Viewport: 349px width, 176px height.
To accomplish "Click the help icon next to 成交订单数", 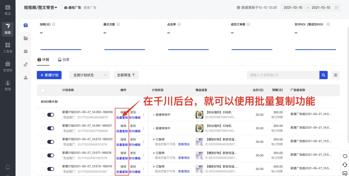I will [249, 24].
